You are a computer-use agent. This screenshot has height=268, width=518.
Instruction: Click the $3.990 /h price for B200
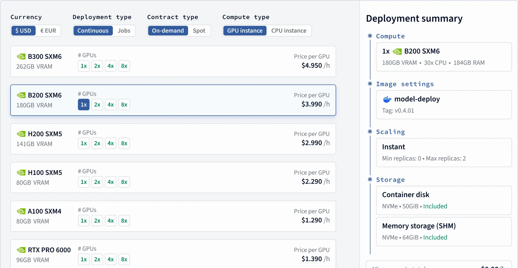(316, 104)
